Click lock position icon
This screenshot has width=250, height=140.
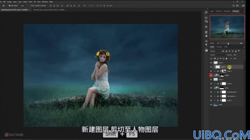(221, 59)
